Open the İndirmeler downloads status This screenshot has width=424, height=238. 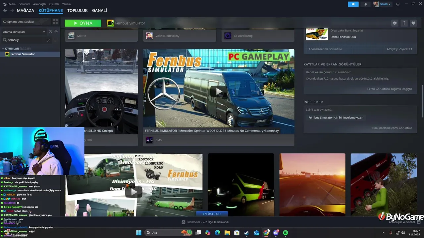coord(205,222)
